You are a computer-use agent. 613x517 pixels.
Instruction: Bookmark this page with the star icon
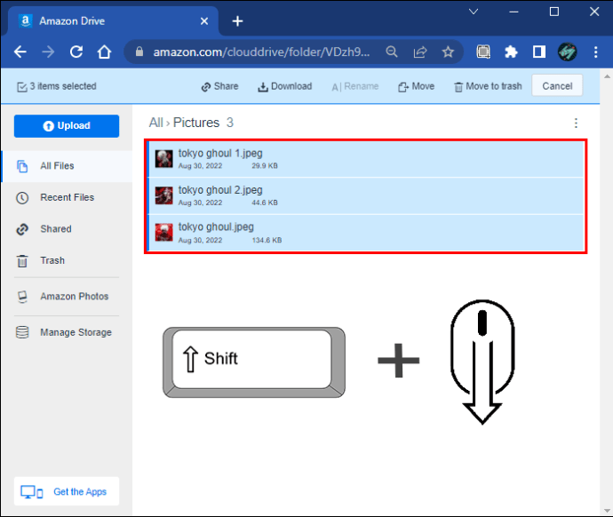pos(448,52)
